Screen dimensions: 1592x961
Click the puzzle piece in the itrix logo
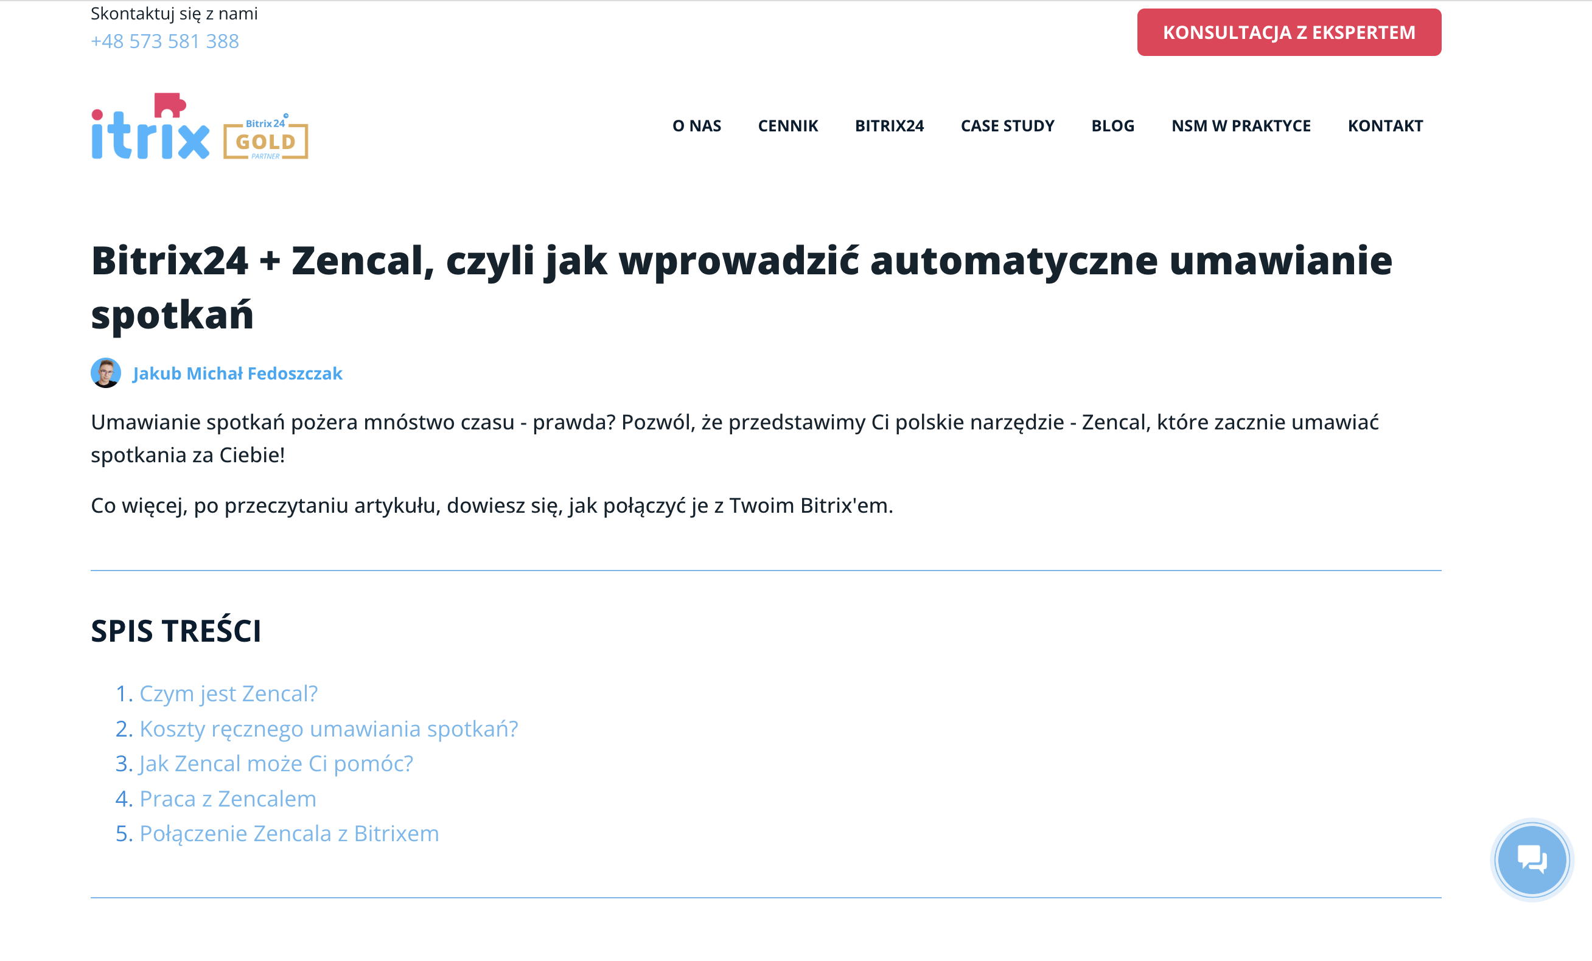coord(169,105)
